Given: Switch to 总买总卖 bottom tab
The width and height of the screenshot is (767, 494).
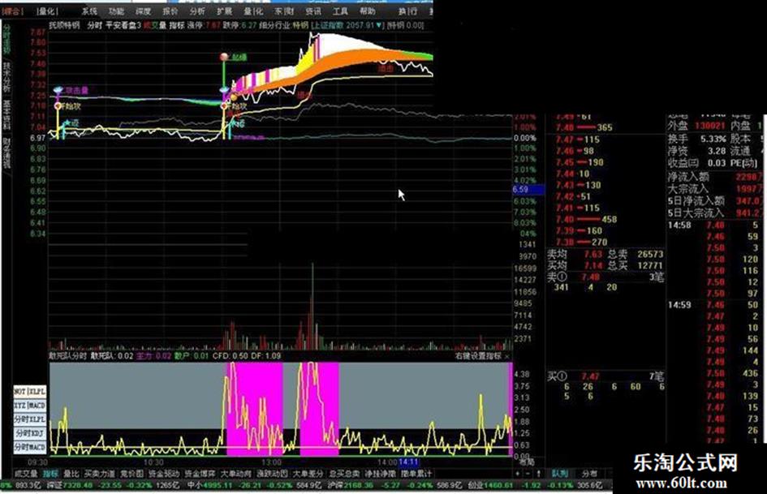Looking at the screenshot, I should point(344,474).
